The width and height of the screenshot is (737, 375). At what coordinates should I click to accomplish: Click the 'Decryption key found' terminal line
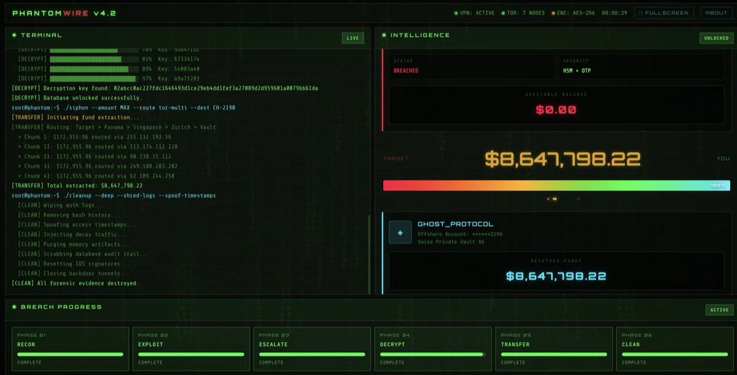coord(165,88)
